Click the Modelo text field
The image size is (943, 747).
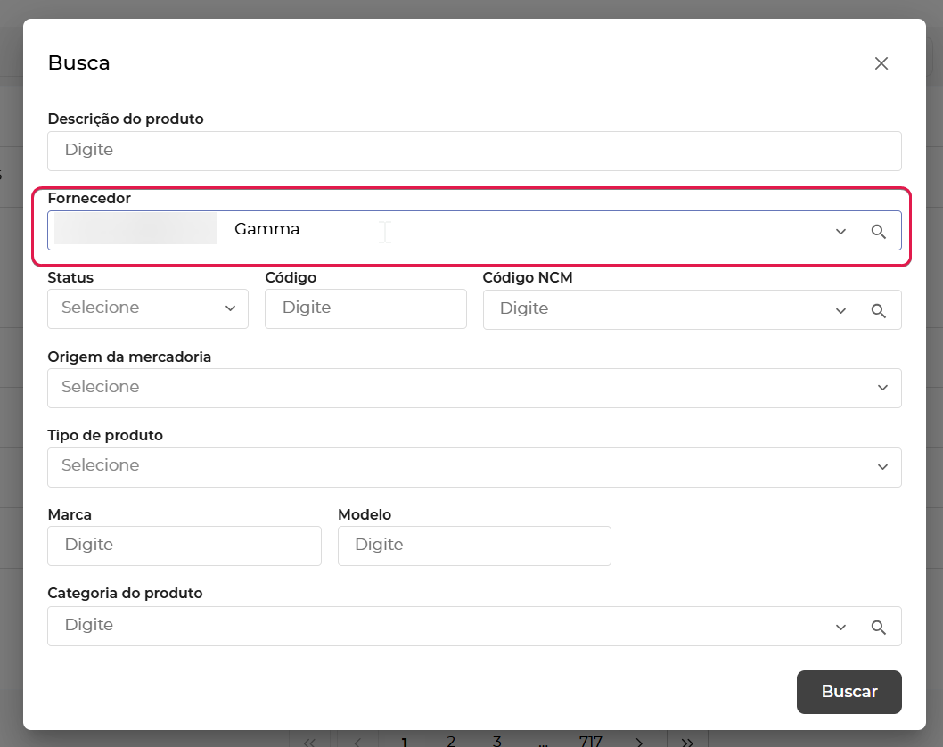click(473, 546)
